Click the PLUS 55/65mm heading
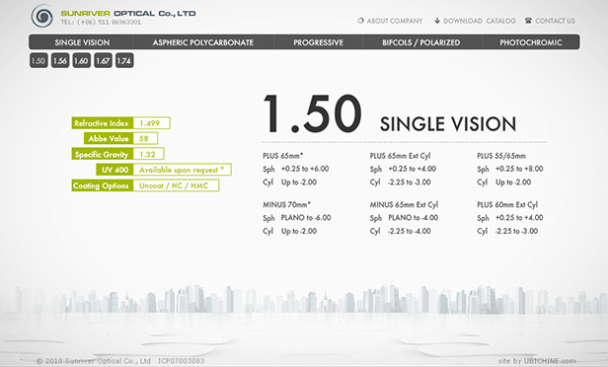Image resolution: width=608 pixels, height=367 pixels. click(x=501, y=156)
